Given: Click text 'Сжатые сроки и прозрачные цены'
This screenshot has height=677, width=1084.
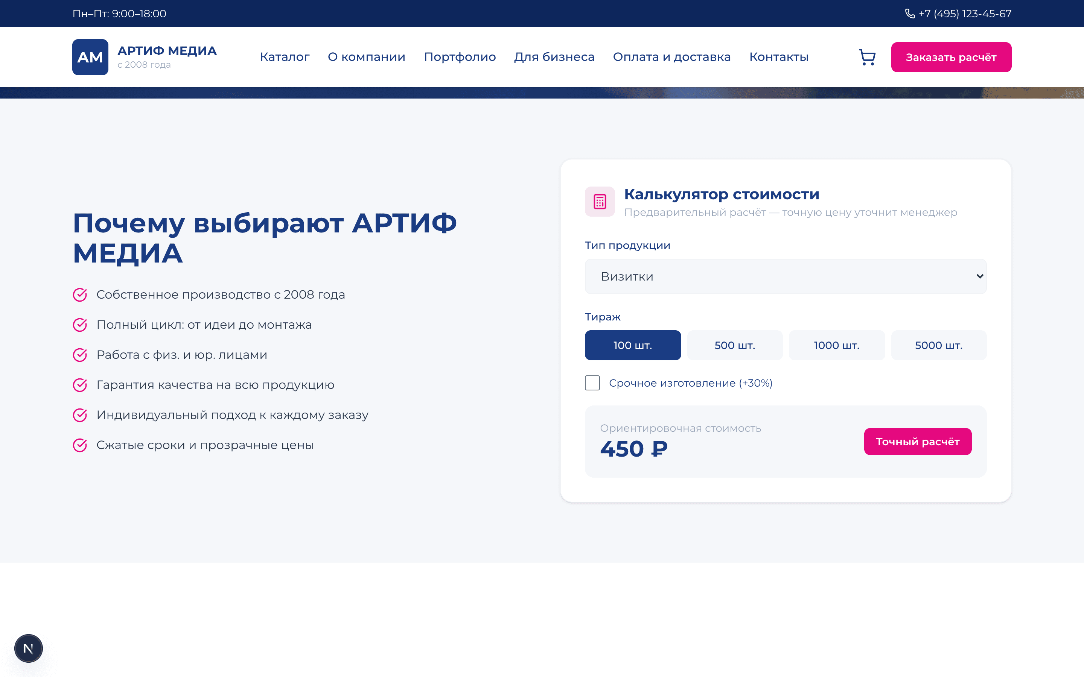Looking at the screenshot, I should (x=205, y=445).
